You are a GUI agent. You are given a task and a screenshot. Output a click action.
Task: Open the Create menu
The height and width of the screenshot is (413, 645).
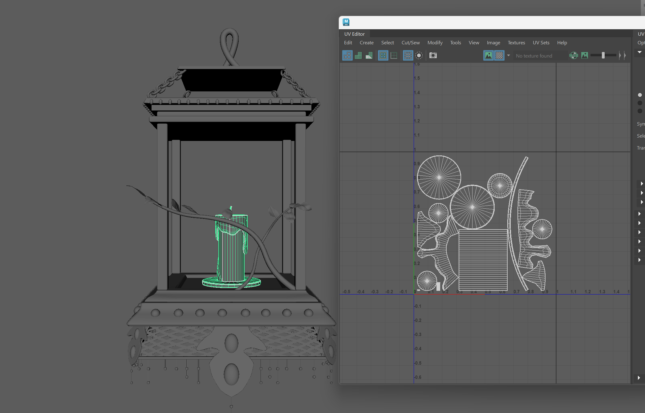click(367, 43)
